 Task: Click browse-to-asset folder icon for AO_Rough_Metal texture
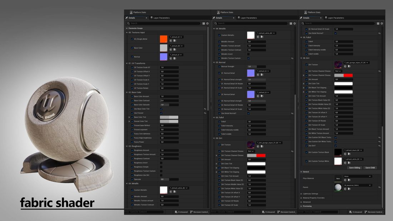(175, 41)
